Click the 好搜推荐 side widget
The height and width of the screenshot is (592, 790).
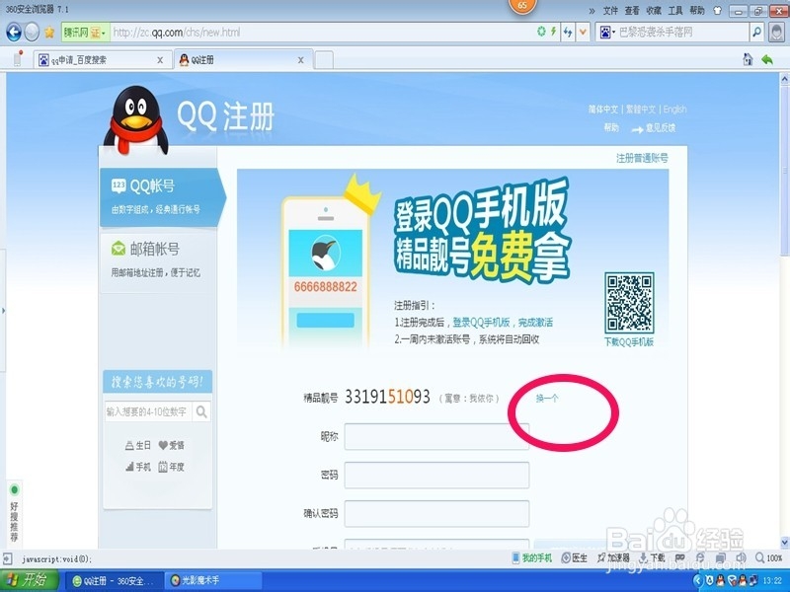pyautogui.click(x=14, y=514)
